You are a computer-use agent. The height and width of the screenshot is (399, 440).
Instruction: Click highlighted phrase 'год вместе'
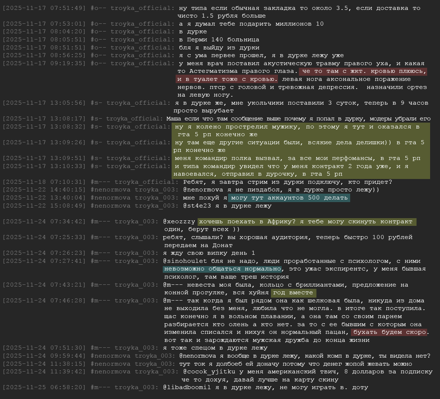[293, 293]
